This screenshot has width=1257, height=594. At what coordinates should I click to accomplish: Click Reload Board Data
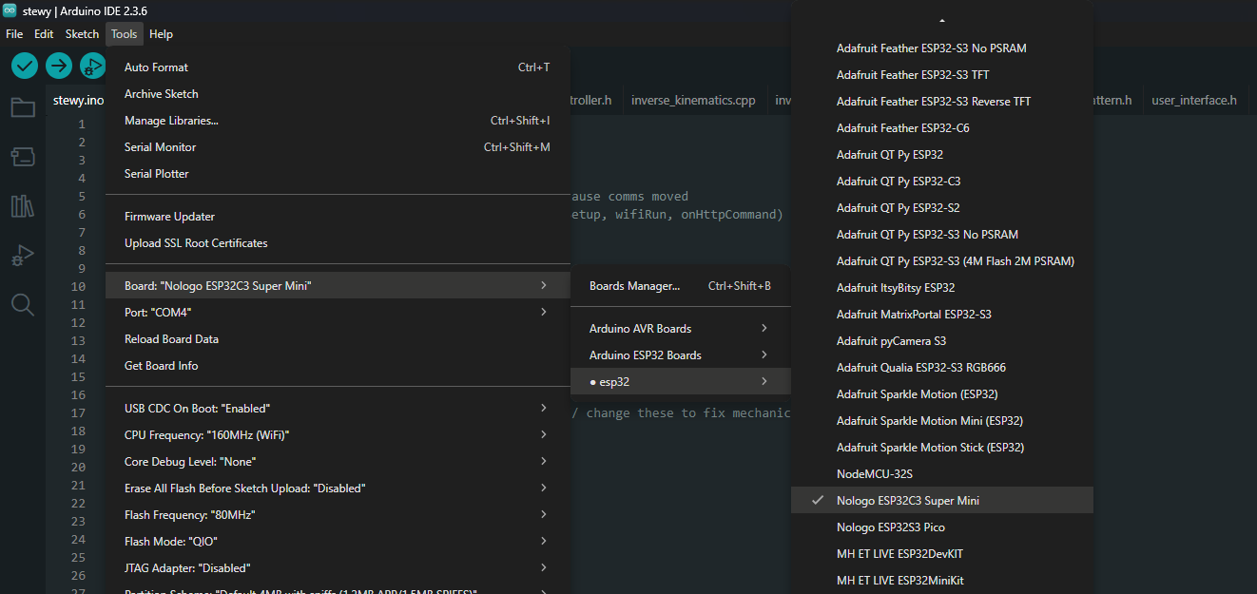pos(338,339)
